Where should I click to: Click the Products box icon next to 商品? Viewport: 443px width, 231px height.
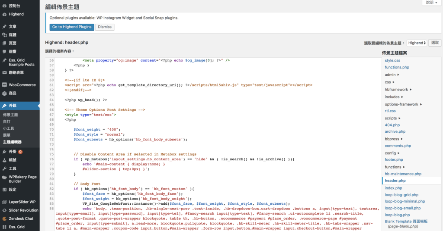4,94
